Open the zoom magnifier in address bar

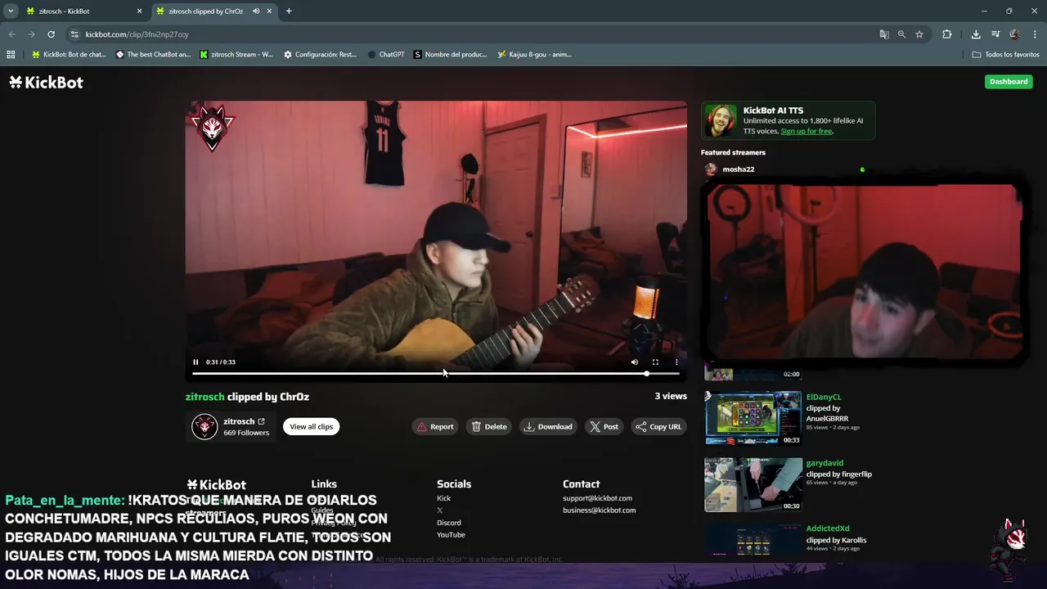(x=901, y=34)
